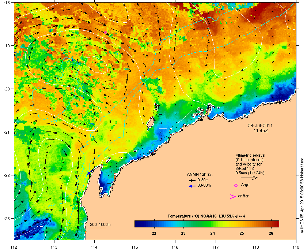The height and width of the screenshot is (249, 307).
Task: Click the black 0-30m arrow legend icon
Action: click(x=192, y=180)
